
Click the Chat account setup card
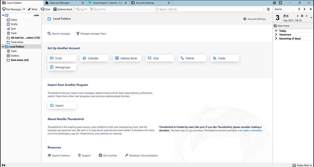tap(160, 58)
